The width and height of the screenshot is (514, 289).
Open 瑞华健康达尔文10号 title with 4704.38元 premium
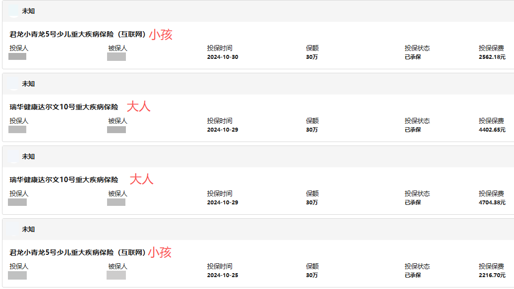pos(64,180)
